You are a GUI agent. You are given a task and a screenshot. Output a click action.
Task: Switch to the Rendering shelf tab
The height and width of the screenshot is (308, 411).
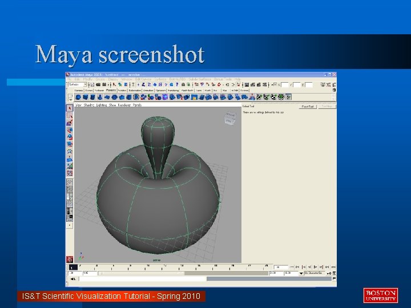point(173,90)
